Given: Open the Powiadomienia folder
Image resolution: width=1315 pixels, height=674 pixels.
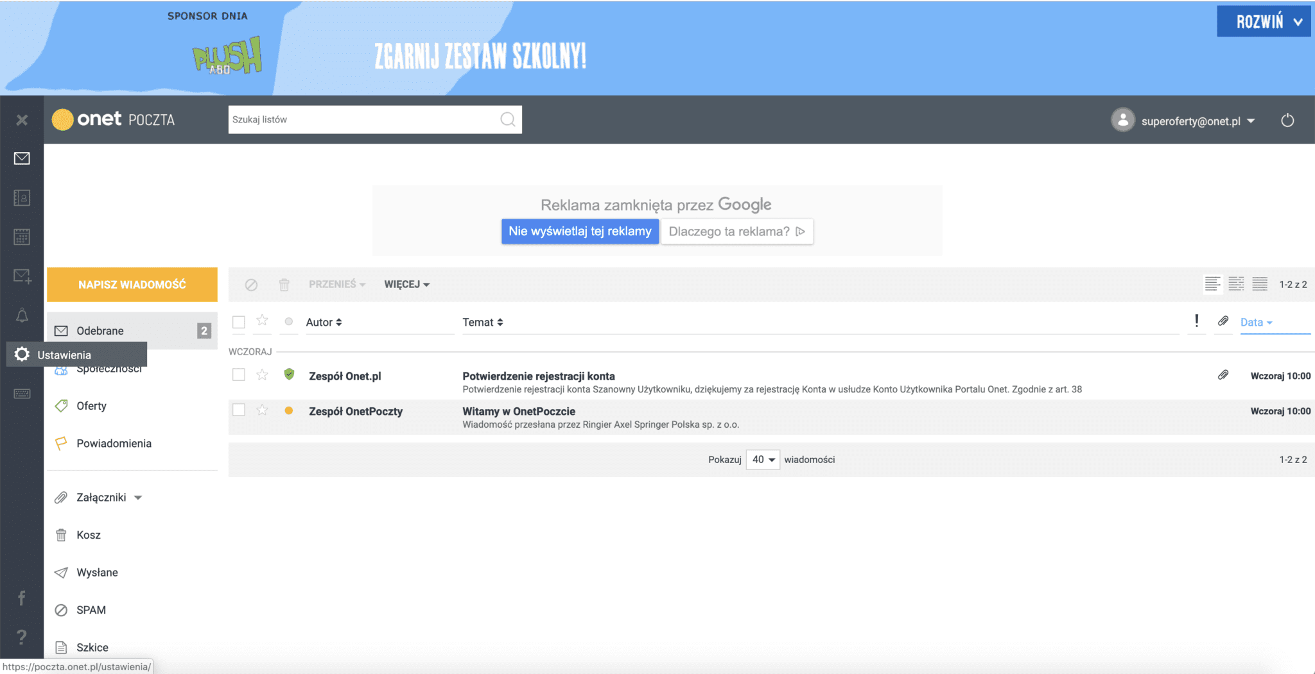Looking at the screenshot, I should coord(114,443).
